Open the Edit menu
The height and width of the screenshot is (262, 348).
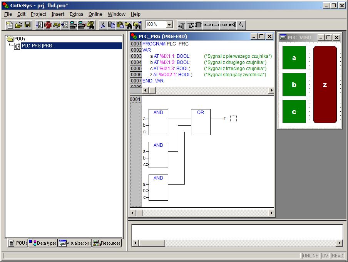(x=21, y=14)
